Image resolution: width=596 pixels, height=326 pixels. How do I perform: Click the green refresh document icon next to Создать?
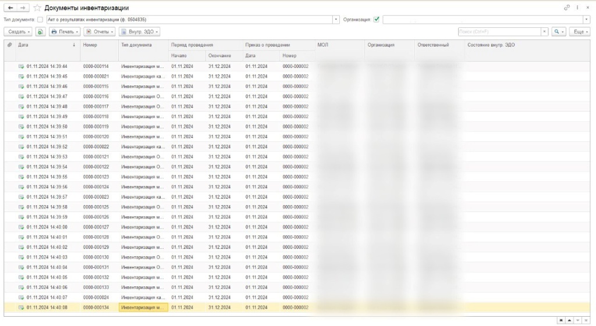click(41, 32)
